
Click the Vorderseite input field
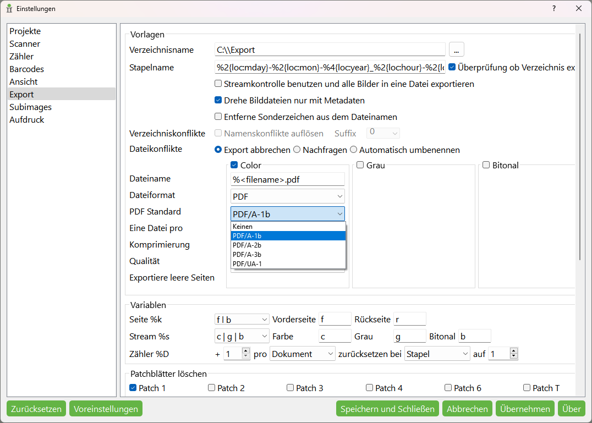point(335,320)
